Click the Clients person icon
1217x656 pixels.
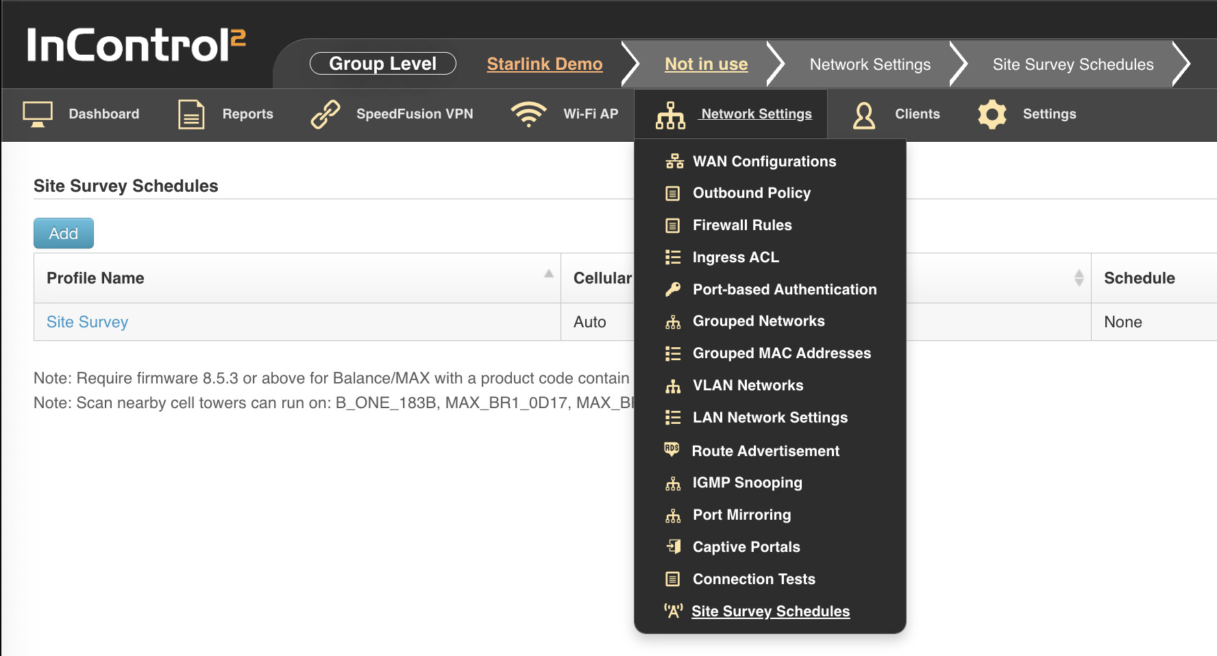click(864, 115)
